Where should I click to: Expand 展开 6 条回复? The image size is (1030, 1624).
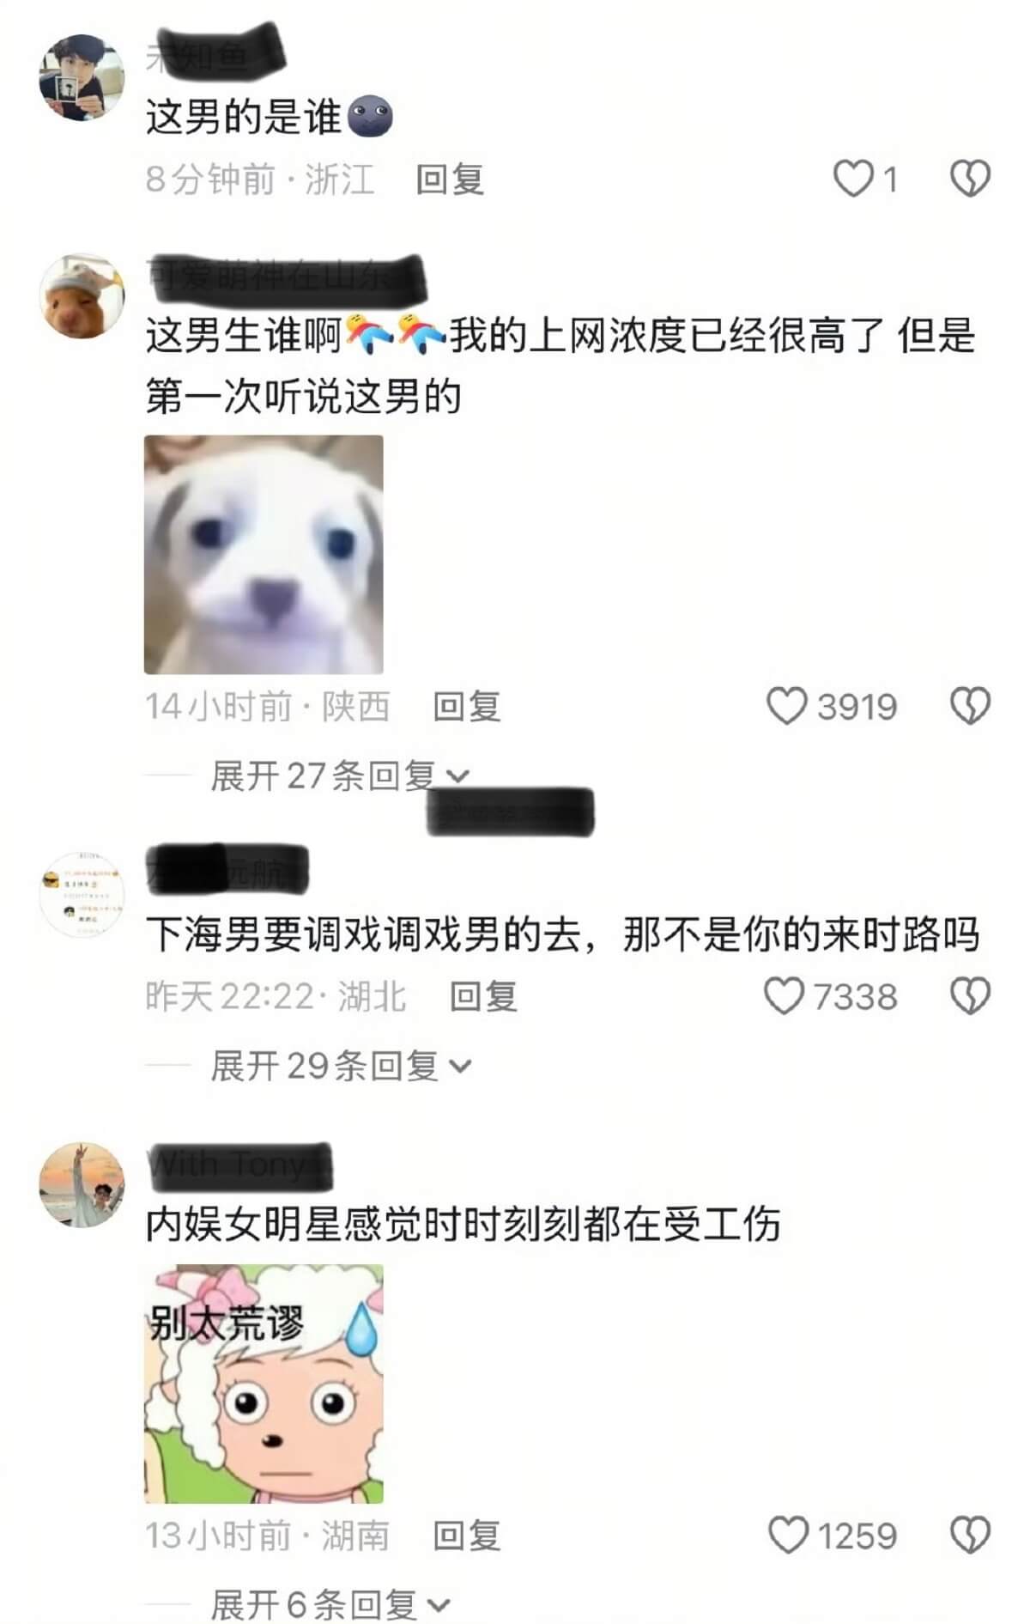click(330, 1603)
